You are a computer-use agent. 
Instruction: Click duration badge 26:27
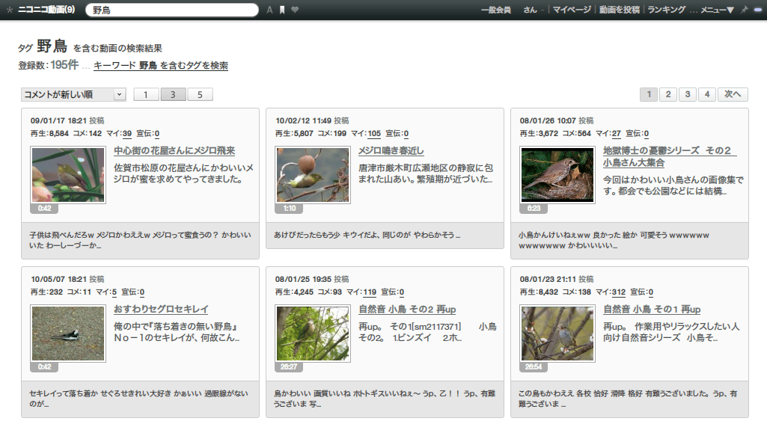coord(289,366)
